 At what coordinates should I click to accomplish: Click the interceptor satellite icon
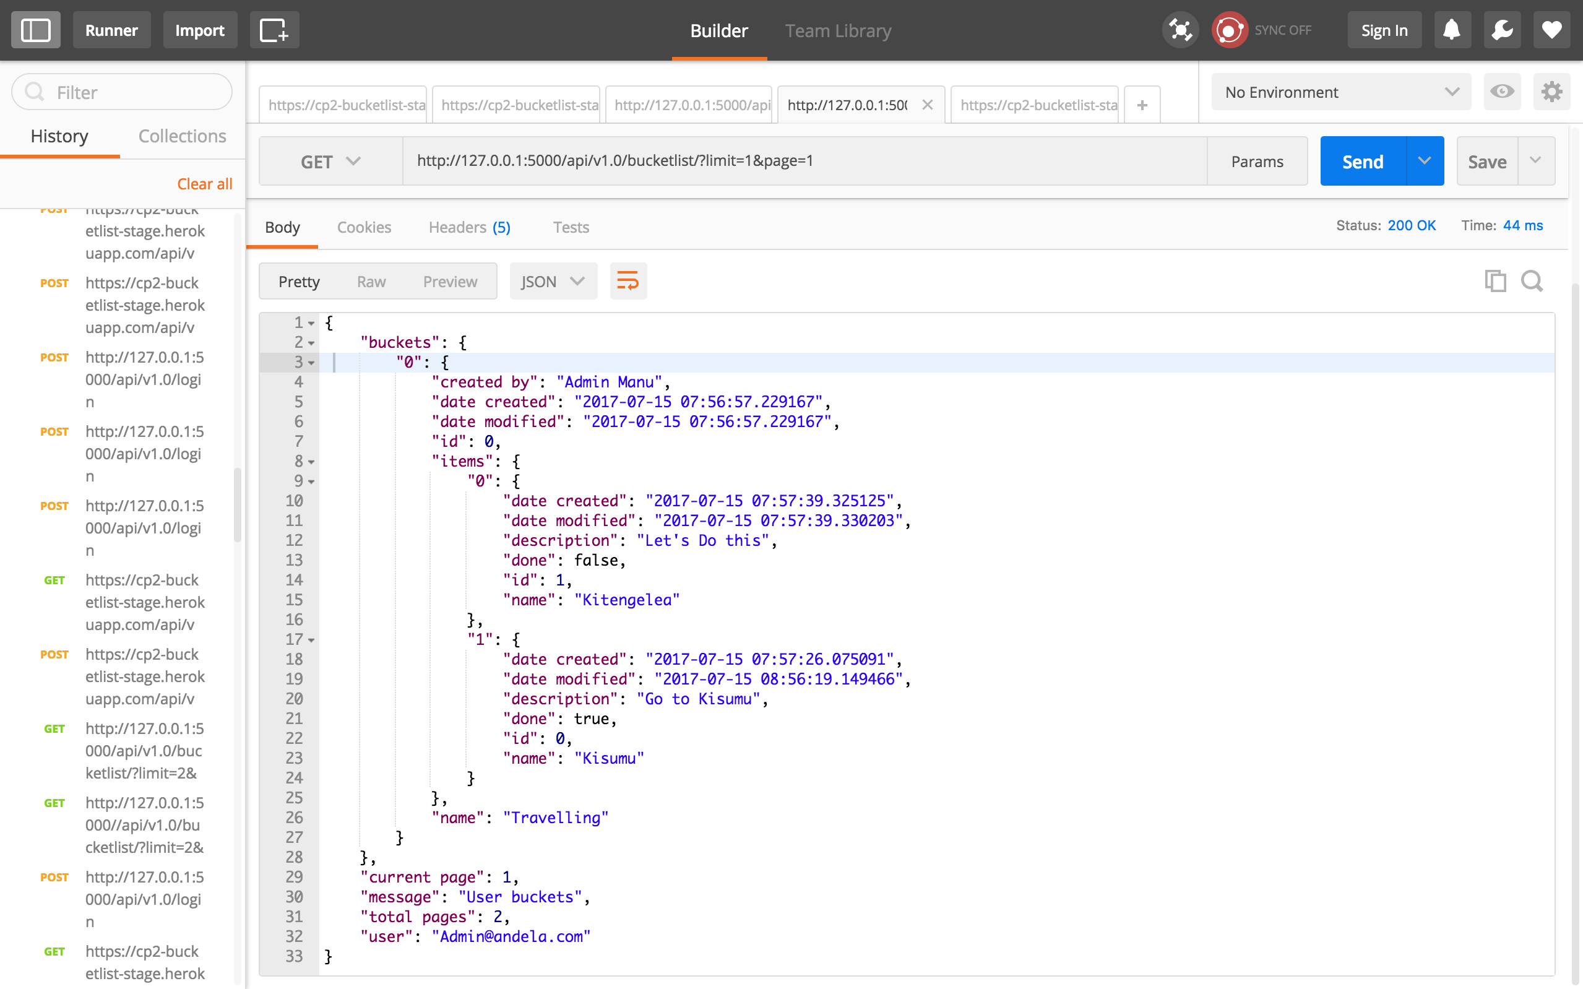(1180, 30)
